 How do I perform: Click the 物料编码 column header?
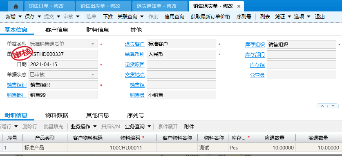[132, 138]
